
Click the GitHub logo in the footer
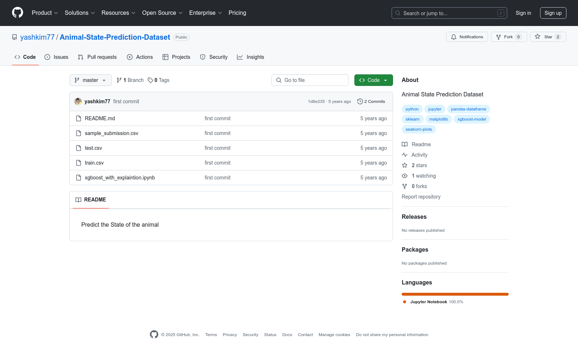(x=154, y=335)
